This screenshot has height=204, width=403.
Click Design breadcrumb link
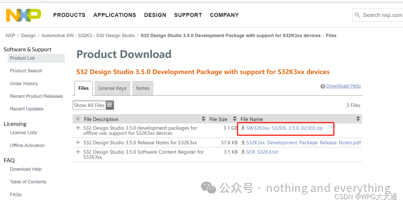28,36
